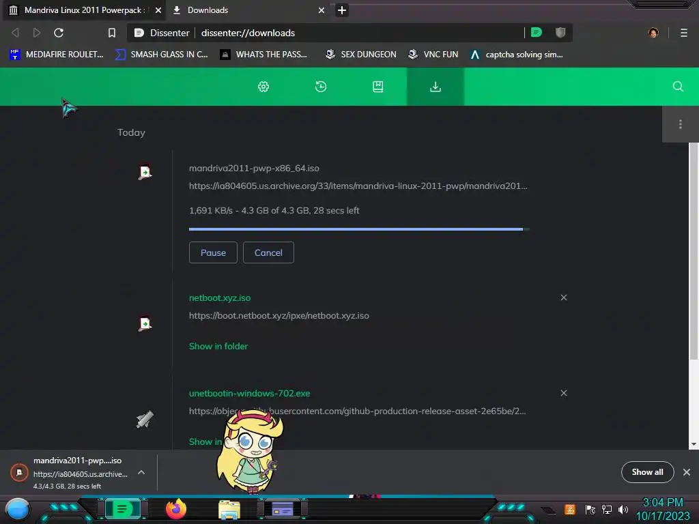Image resolution: width=699 pixels, height=524 pixels.
Task: Open captcha solving sim... bookmark
Action: point(517,55)
